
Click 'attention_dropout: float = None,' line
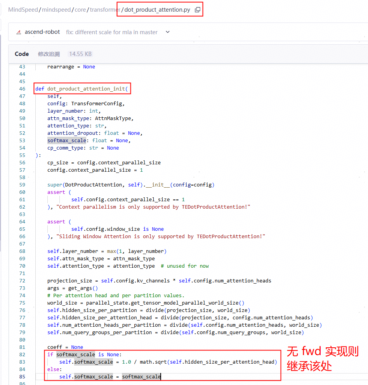(95, 133)
